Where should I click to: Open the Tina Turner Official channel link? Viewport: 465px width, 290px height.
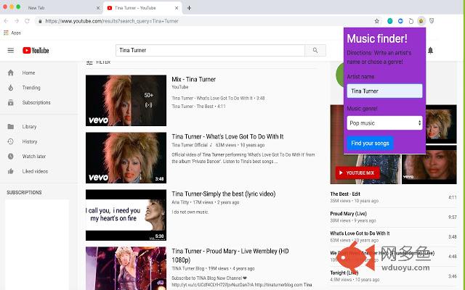190,145
